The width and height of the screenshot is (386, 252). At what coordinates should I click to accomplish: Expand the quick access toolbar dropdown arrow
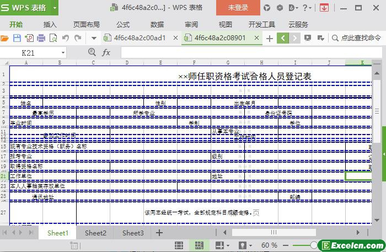pos(94,39)
